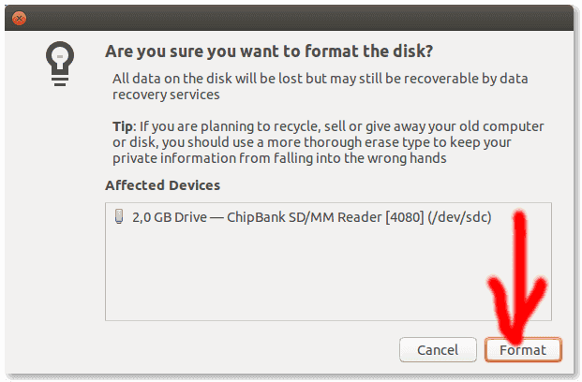Click the heading about formatting the disk
582x382 pixels.
point(269,51)
